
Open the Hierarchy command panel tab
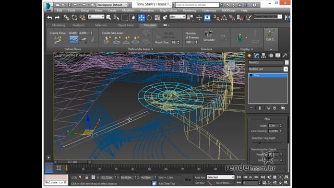tap(264, 56)
